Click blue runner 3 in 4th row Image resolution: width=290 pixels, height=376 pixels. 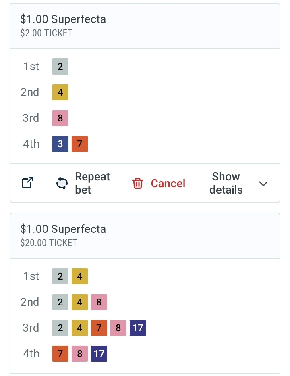(60, 144)
